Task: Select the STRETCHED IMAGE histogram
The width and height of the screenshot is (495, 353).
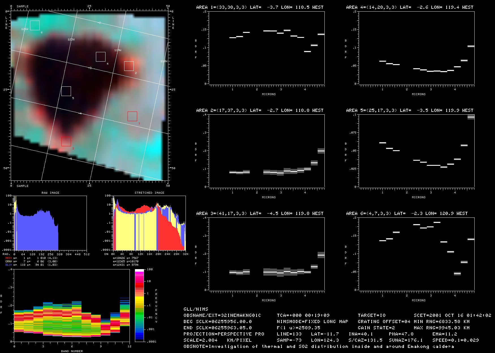Action: point(149,223)
